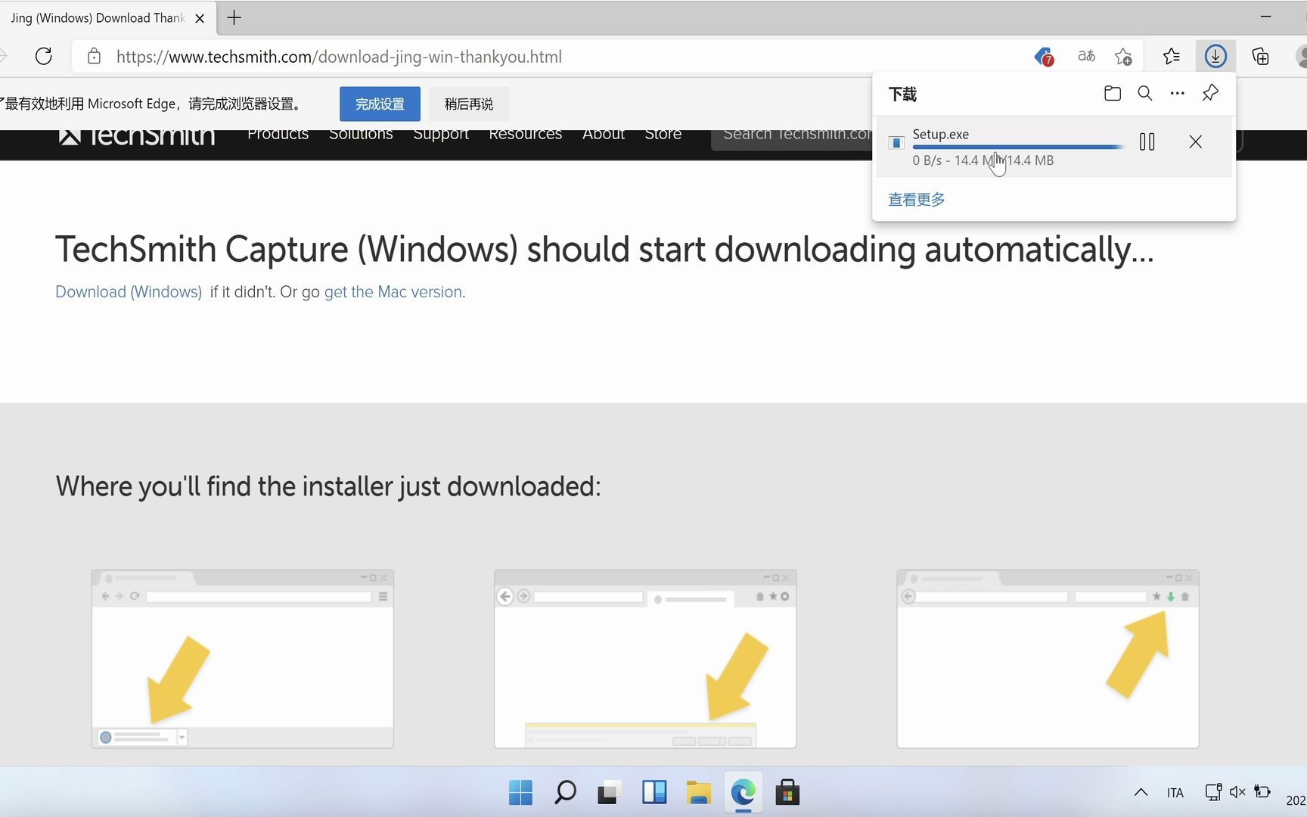The image size is (1307, 817).
Task: Click the get the Mac version link
Action: [393, 292]
